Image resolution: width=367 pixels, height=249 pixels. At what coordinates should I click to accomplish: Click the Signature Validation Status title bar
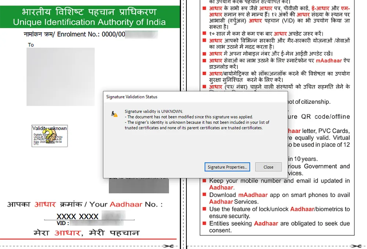pyautogui.click(x=195, y=97)
